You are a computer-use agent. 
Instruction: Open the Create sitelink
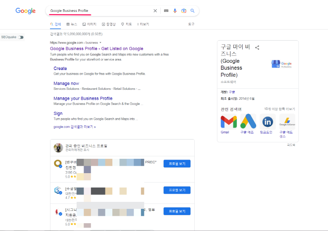60,69
